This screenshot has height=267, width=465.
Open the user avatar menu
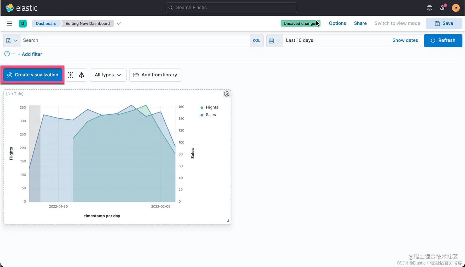coord(455,8)
